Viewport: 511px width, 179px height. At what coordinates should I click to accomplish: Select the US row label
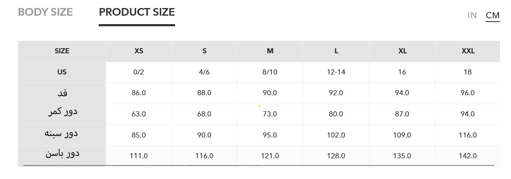[x=62, y=72]
